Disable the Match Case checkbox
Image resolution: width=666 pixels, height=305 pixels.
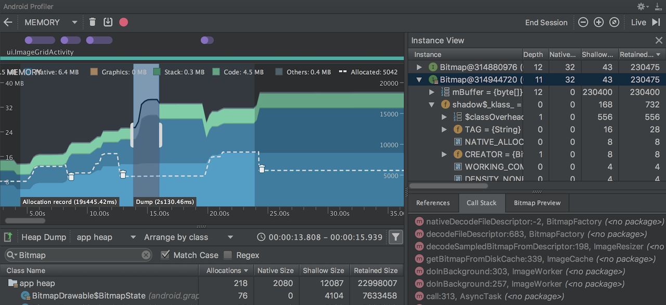pyautogui.click(x=165, y=255)
